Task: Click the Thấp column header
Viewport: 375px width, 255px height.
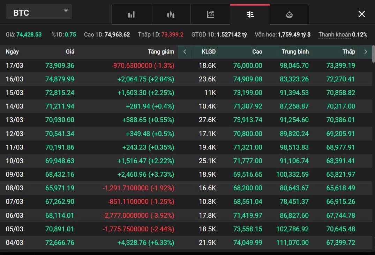Action: (348, 52)
